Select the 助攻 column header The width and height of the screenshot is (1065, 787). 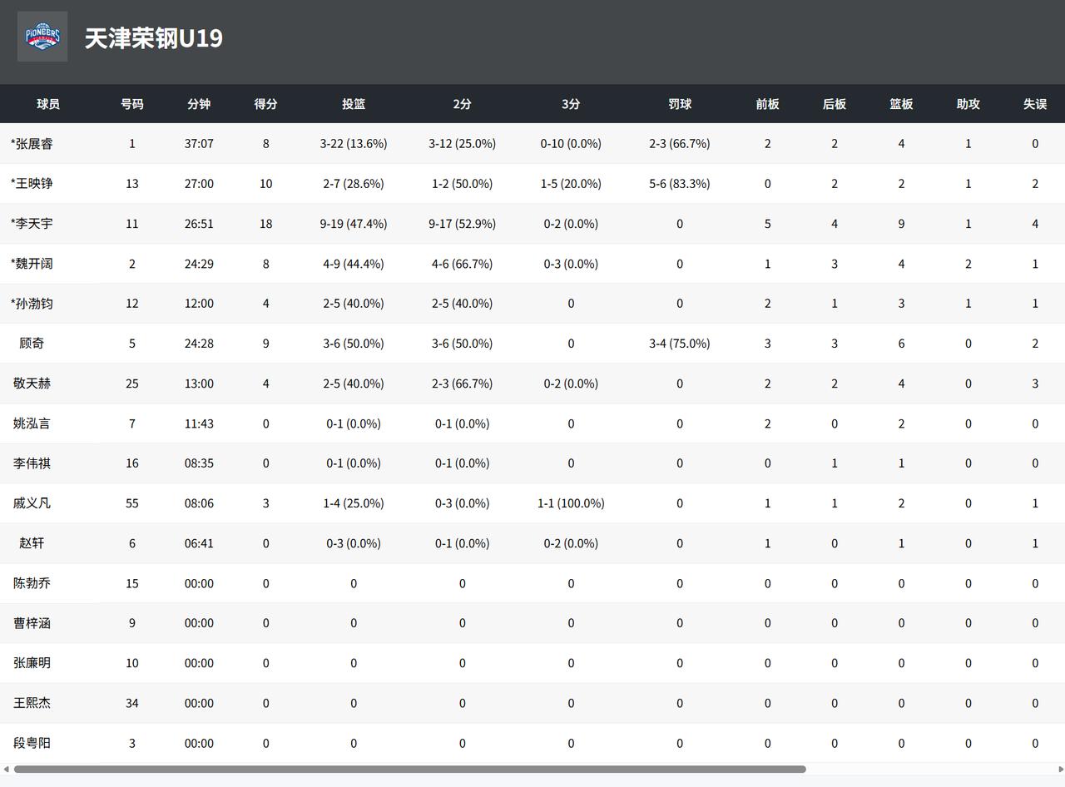click(968, 104)
